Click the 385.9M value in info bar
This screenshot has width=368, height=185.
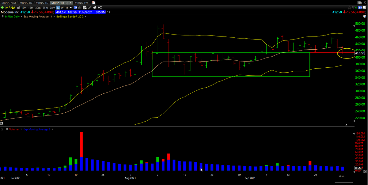click(101, 12)
